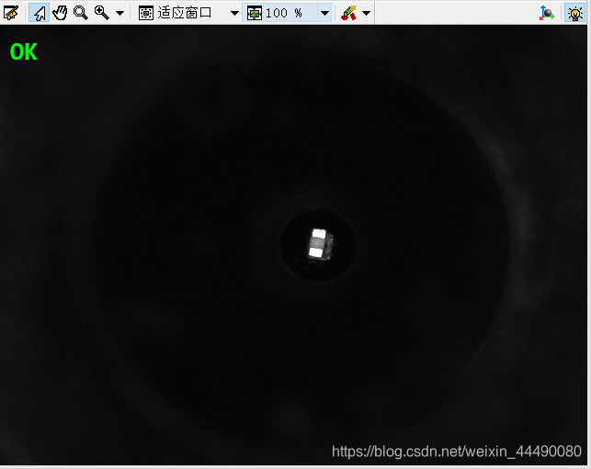591x469 pixels.
Task: Expand the 适应窗口 dropdown arrow
Action: click(x=234, y=13)
